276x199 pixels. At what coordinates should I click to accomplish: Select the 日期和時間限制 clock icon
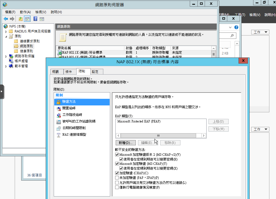(59, 129)
